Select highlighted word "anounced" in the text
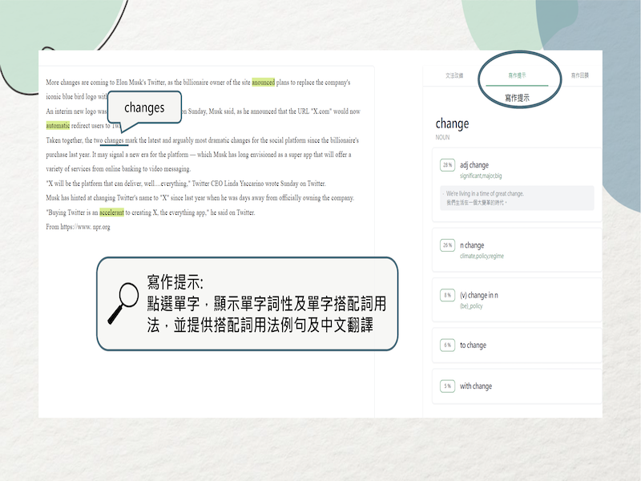The image size is (641, 481). [263, 83]
